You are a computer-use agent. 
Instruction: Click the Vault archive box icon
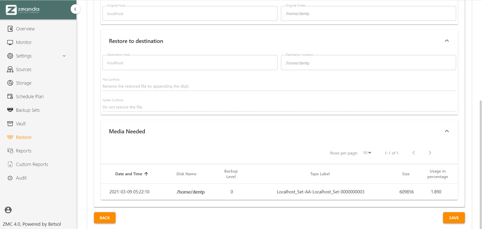point(10,124)
